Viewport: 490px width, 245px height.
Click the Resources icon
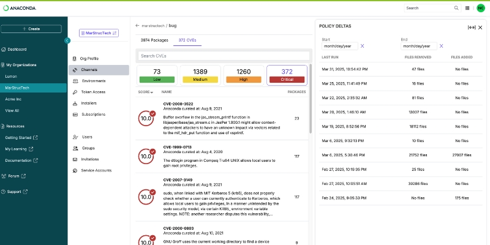pyautogui.click(x=3, y=126)
